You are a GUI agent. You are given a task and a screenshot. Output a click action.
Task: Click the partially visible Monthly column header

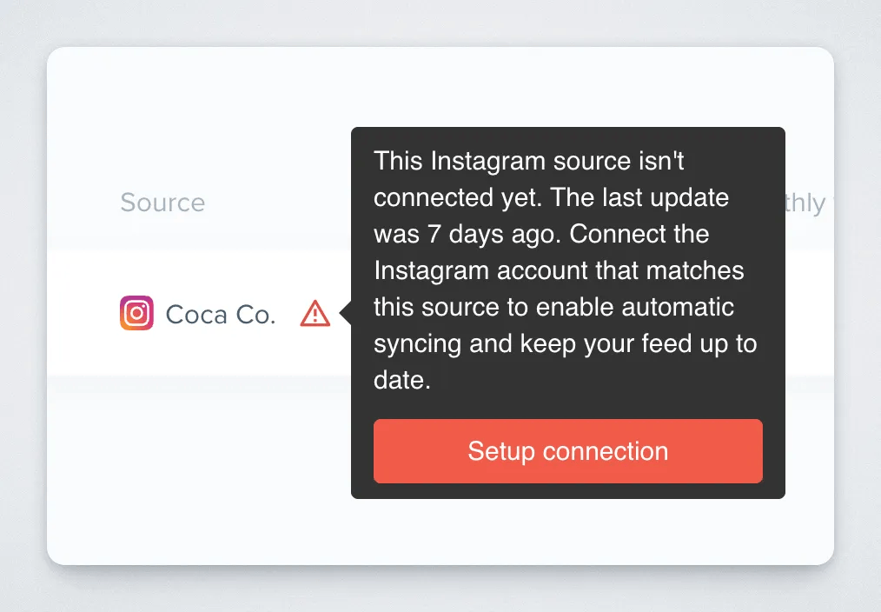(x=806, y=203)
